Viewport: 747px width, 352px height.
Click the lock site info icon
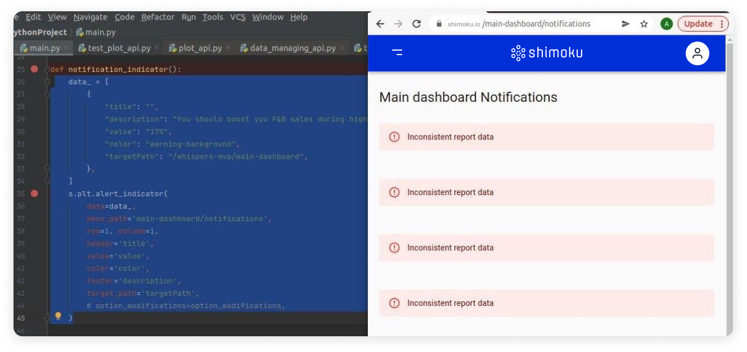coord(439,24)
